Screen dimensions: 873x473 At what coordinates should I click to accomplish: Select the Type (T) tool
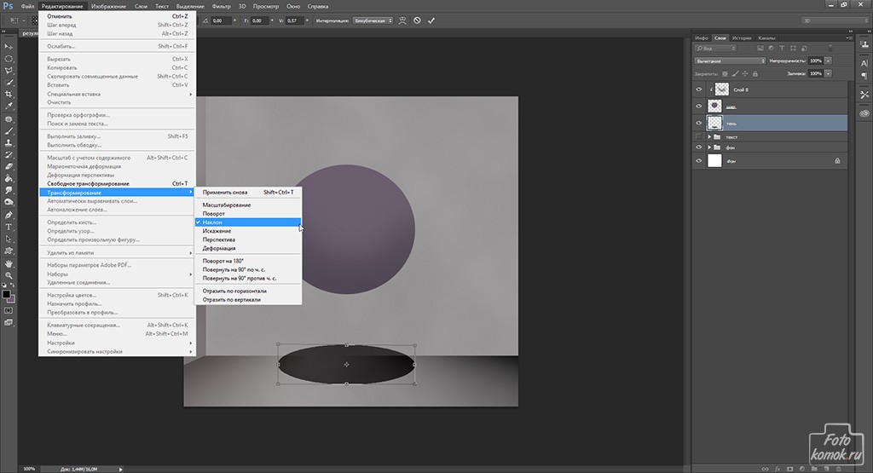[9, 228]
